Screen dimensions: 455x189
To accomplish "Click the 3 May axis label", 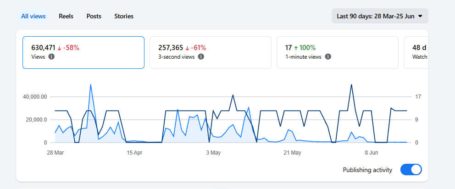I will pos(214,153).
